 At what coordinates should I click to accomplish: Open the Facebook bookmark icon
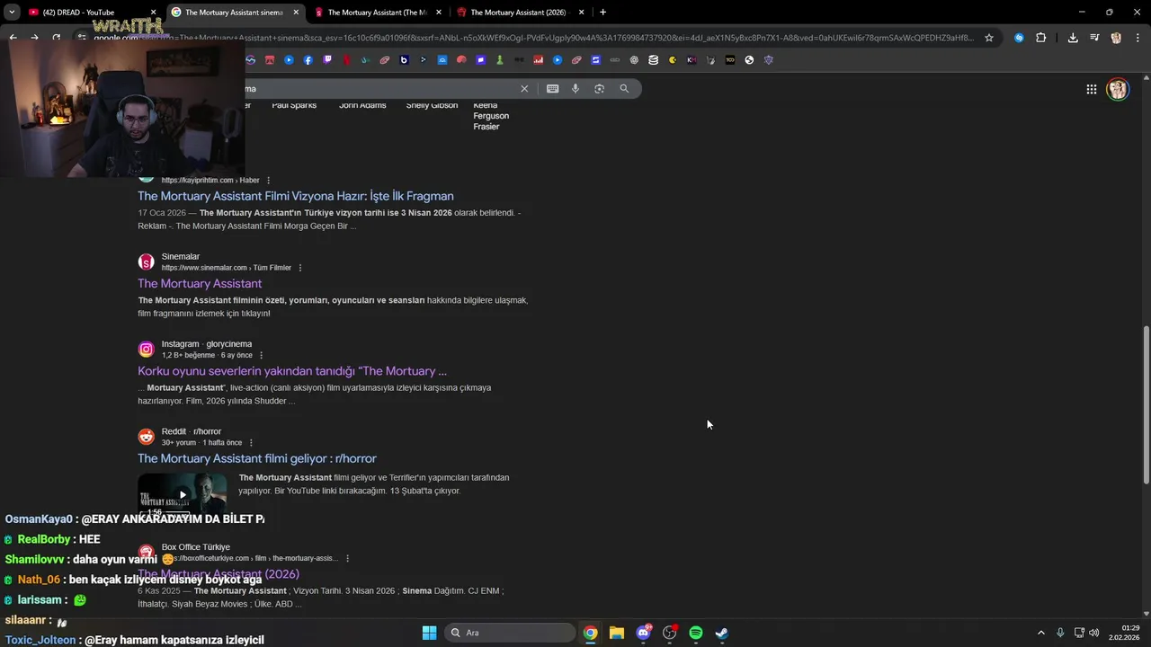(308, 60)
